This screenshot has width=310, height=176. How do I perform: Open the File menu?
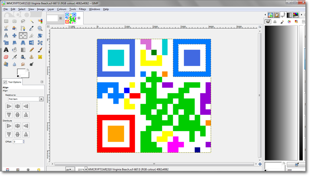tap(5, 9)
